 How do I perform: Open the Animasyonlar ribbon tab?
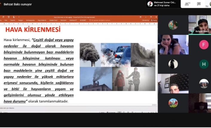[30, 20]
